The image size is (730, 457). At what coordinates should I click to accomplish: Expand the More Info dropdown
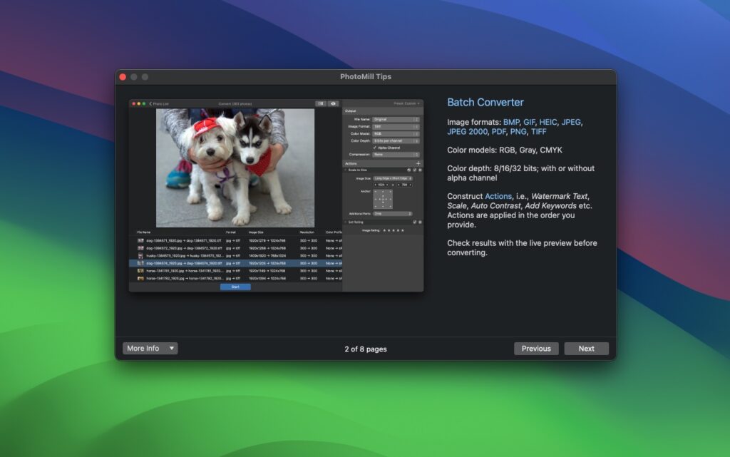[150, 348]
